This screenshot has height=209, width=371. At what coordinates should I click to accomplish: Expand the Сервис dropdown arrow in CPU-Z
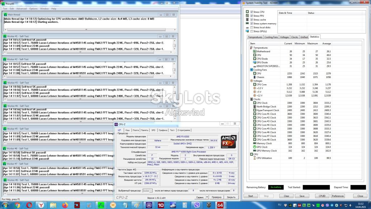207,197
